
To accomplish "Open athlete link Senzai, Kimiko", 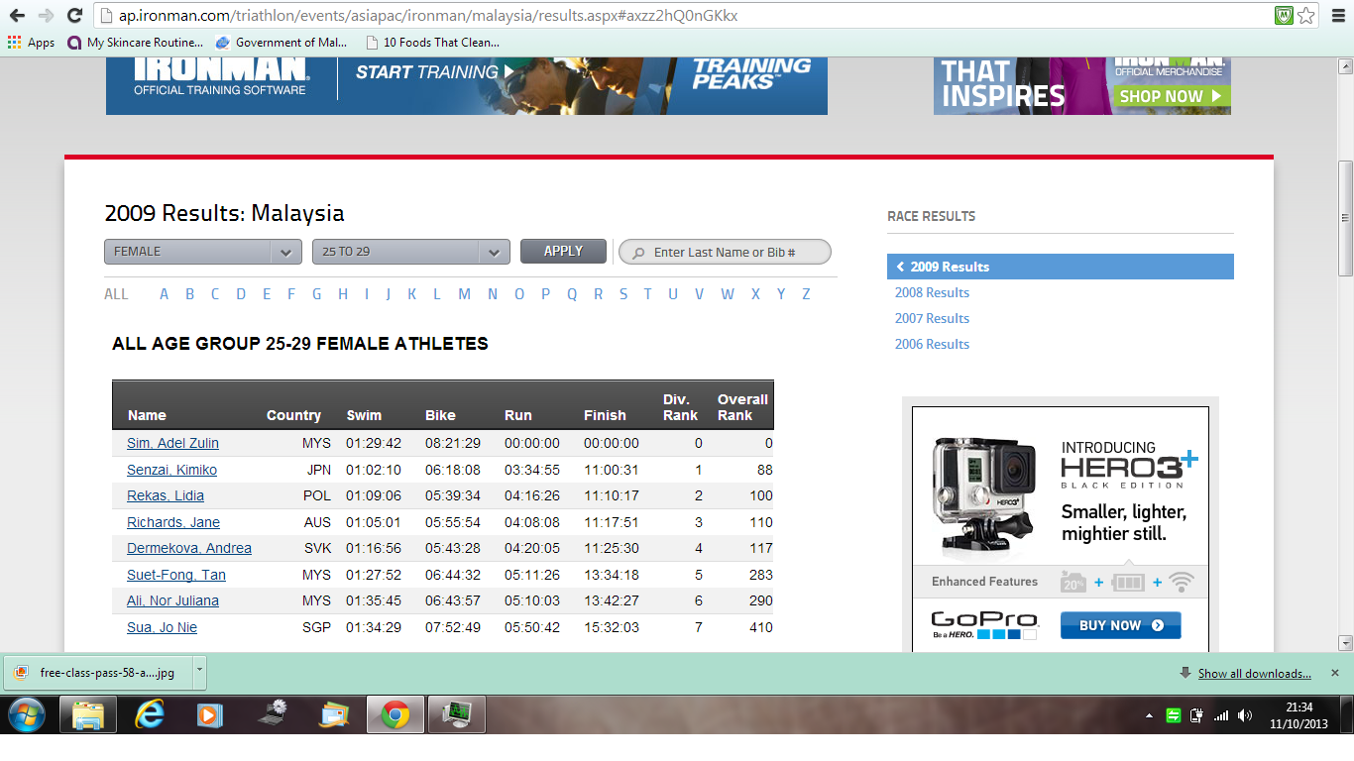I will [171, 470].
